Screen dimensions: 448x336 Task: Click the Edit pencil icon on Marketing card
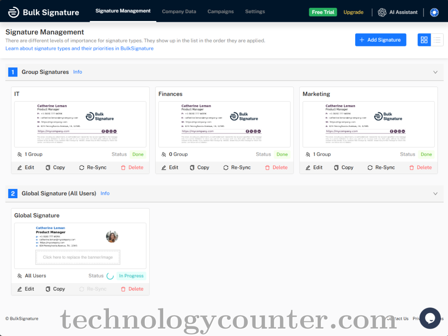[x=308, y=168]
